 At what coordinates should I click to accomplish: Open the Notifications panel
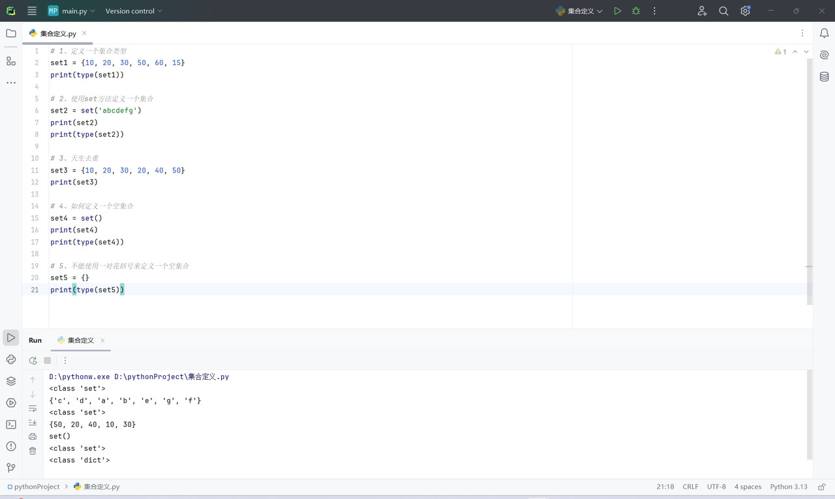[x=825, y=33]
